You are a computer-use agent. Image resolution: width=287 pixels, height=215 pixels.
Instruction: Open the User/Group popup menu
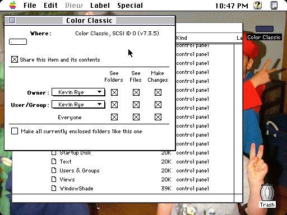tap(78, 105)
